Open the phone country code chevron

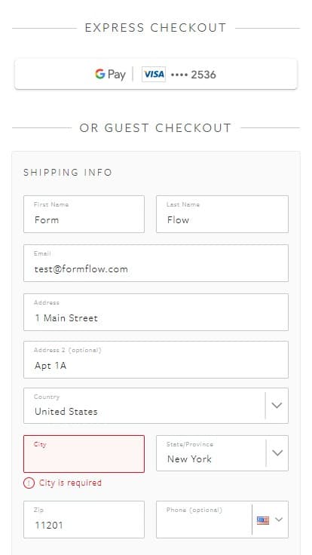[279, 520]
